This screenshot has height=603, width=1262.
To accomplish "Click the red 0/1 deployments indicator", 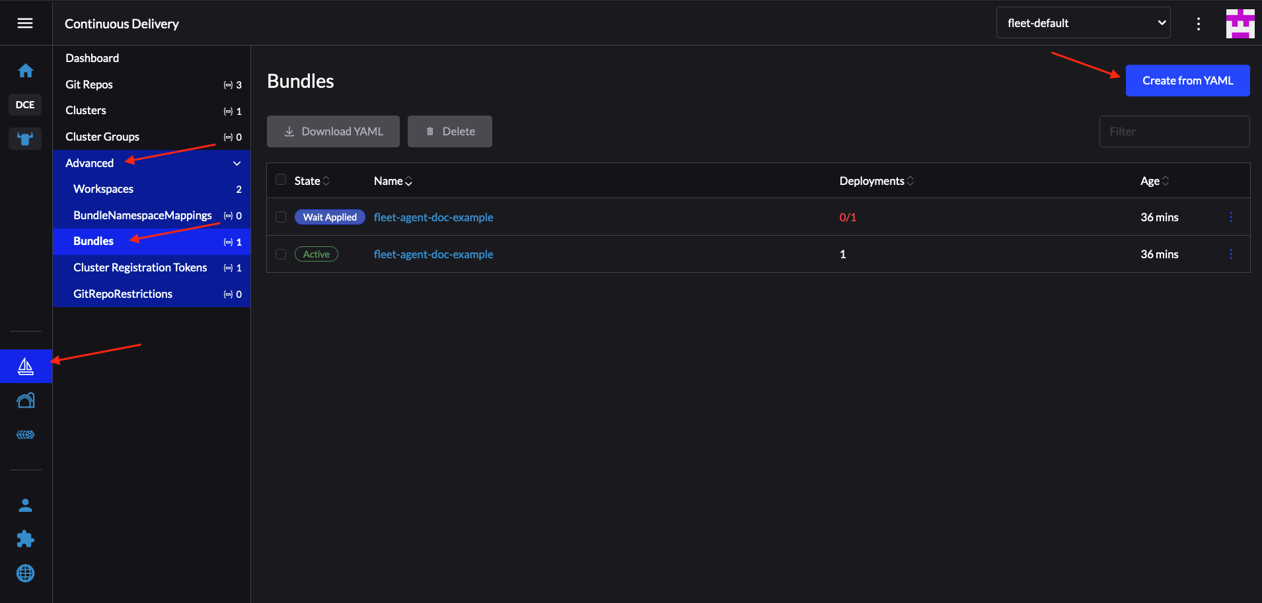I will click(847, 217).
